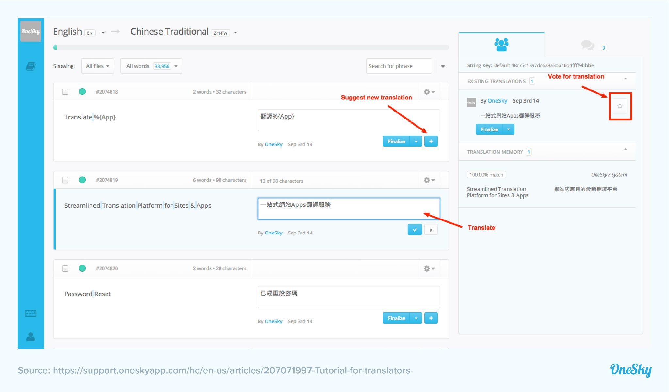Click green status dot of #2074820
Image resolution: width=669 pixels, height=392 pixels.
(82, 268)
